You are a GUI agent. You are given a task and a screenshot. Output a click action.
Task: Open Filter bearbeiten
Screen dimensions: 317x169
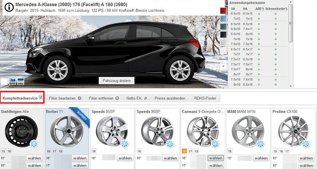pos(65,98)
